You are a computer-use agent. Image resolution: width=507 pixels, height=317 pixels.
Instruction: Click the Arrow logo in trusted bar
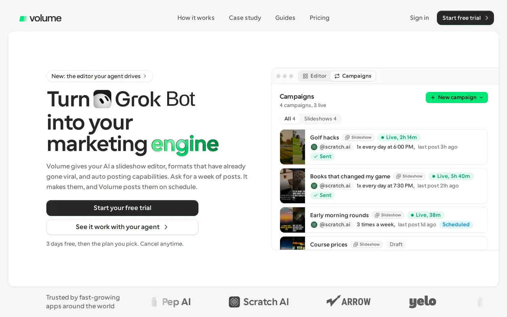pyautogui.click(x=349, y=302)
